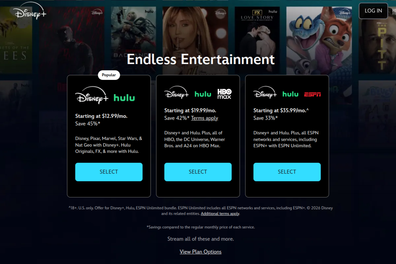Follow the View Plan Options link
Viewport: 396px width, 264px height.
[x=200, y=252]
